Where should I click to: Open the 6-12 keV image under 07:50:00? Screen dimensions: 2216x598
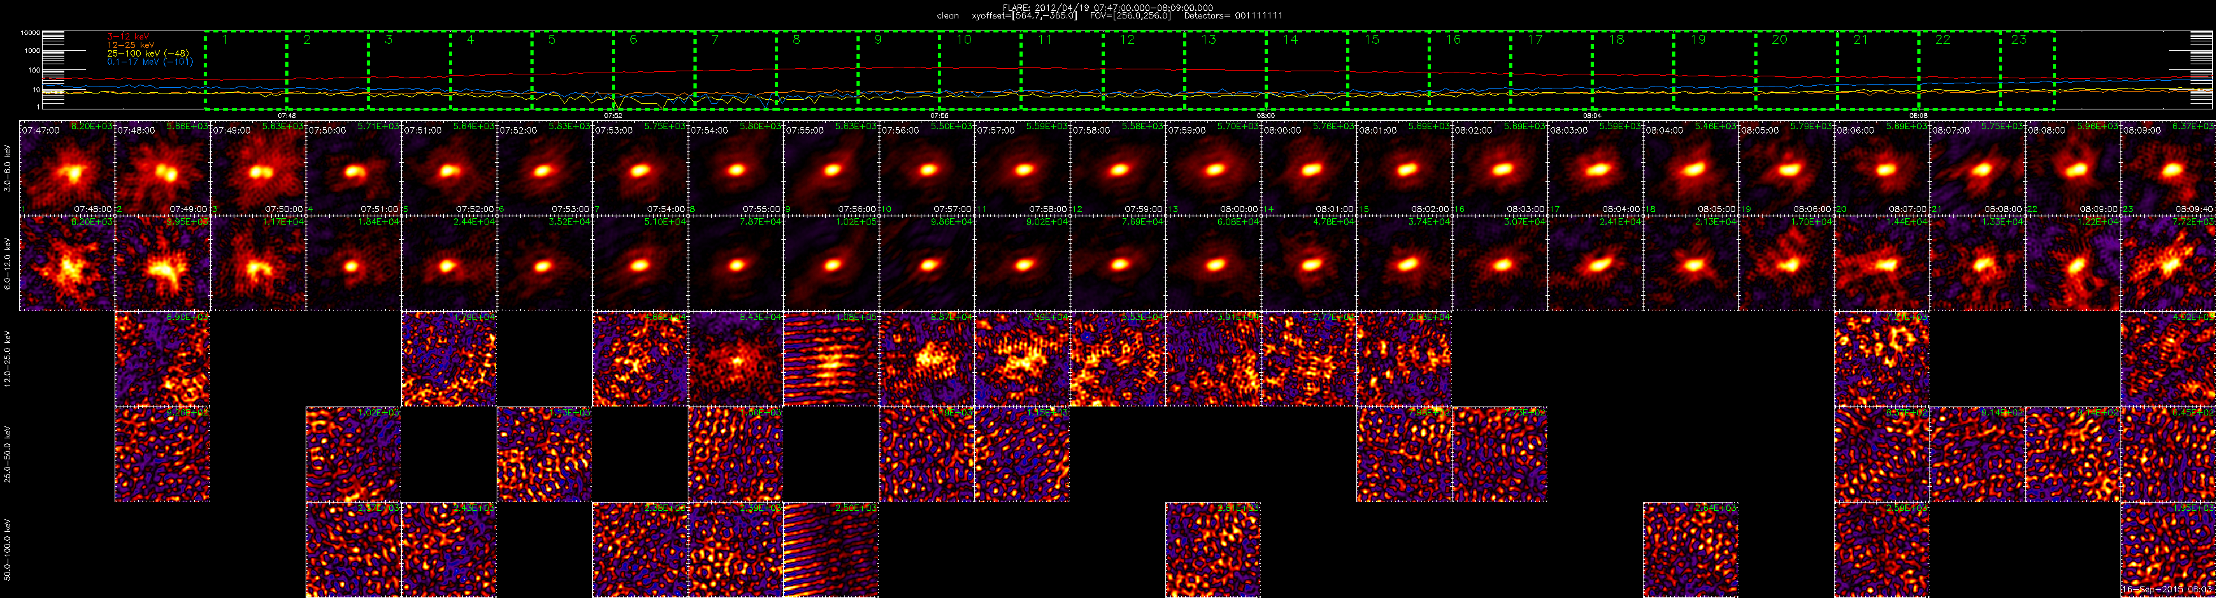click(x=353, y=263)
